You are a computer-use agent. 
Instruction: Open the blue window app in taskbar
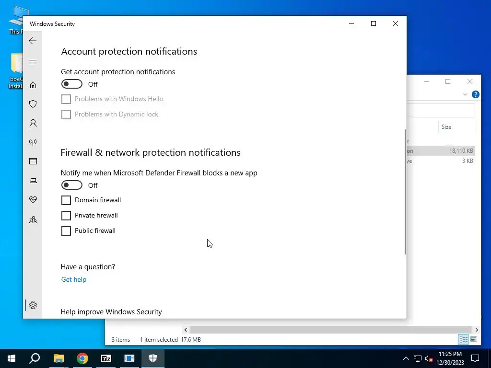point(129,358)
